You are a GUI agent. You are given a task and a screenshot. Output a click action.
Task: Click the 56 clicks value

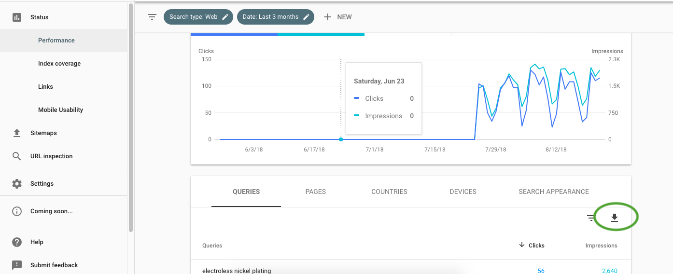click(x=541, y=271)
